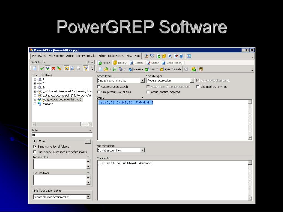Expand the C: drive node

tap(35, 83)
